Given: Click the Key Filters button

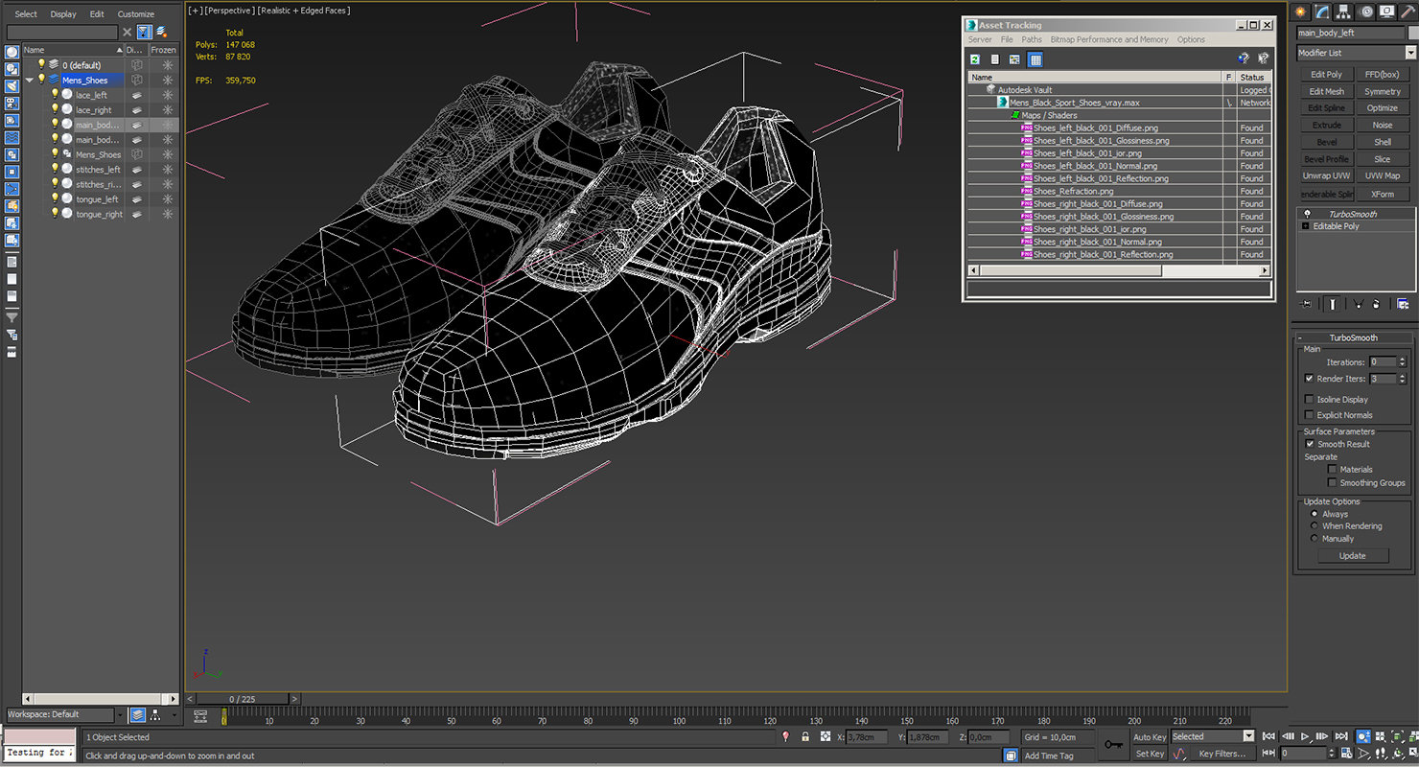Looking at the screenshot, I should pos(1221,754).
